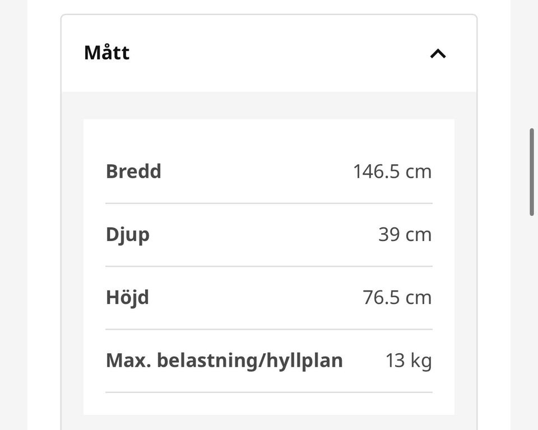
Task: Click the page vertical scrollbar thumb
Action: coord(532,172)
